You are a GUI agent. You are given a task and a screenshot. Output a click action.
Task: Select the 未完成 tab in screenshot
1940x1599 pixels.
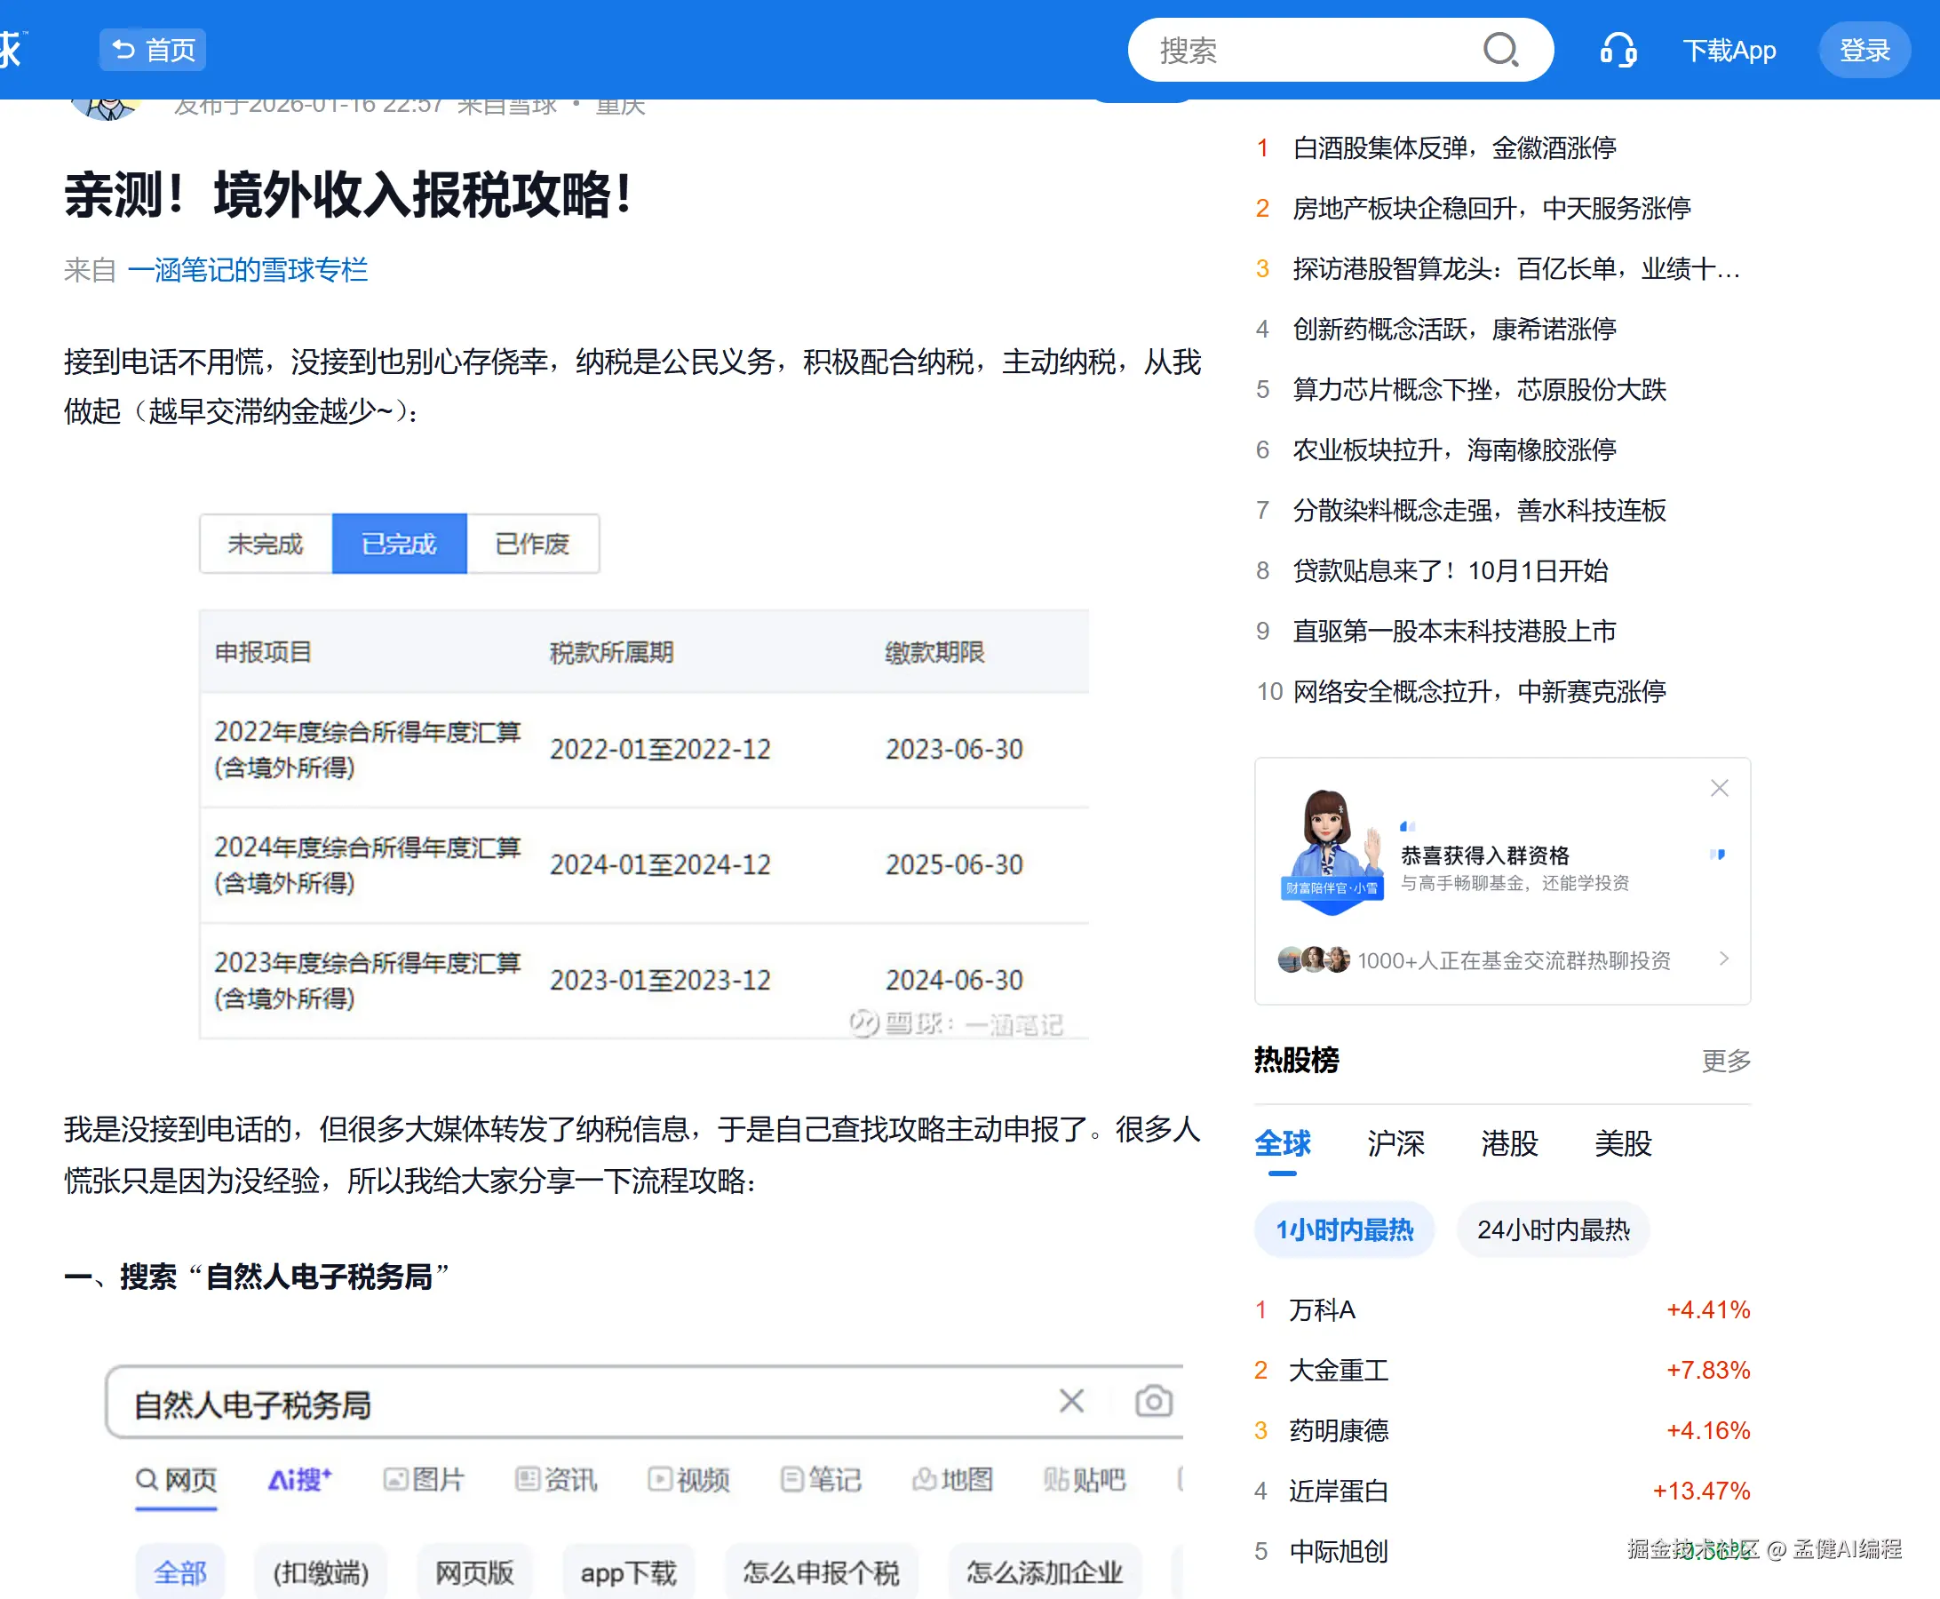pos(266,544)
